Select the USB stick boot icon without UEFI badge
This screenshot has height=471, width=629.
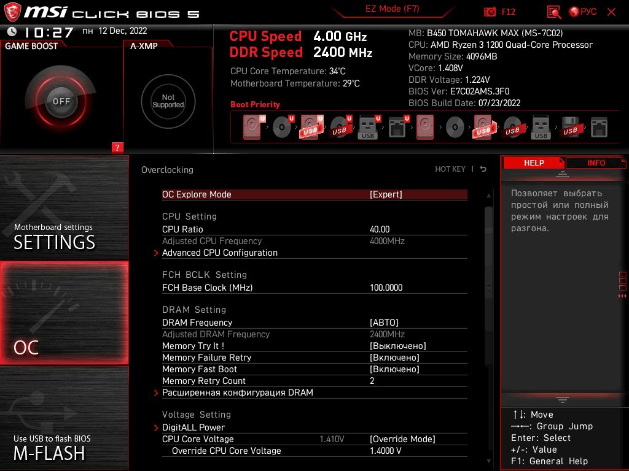point(541,128)
